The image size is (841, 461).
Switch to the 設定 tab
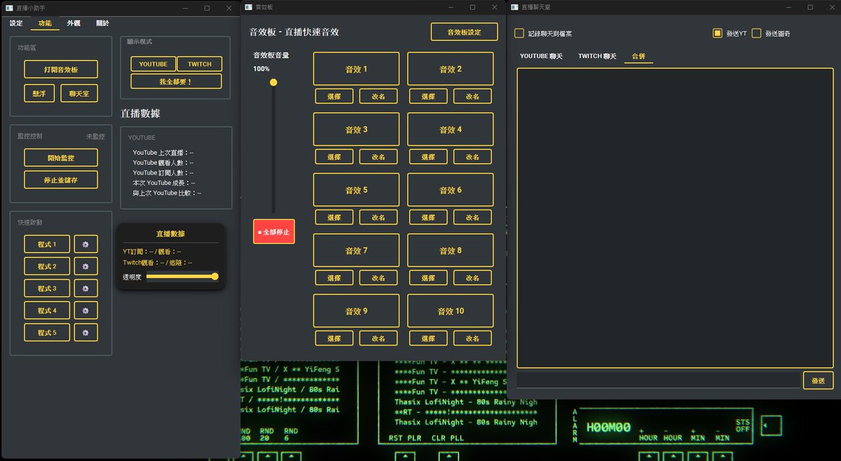point(16,23)
